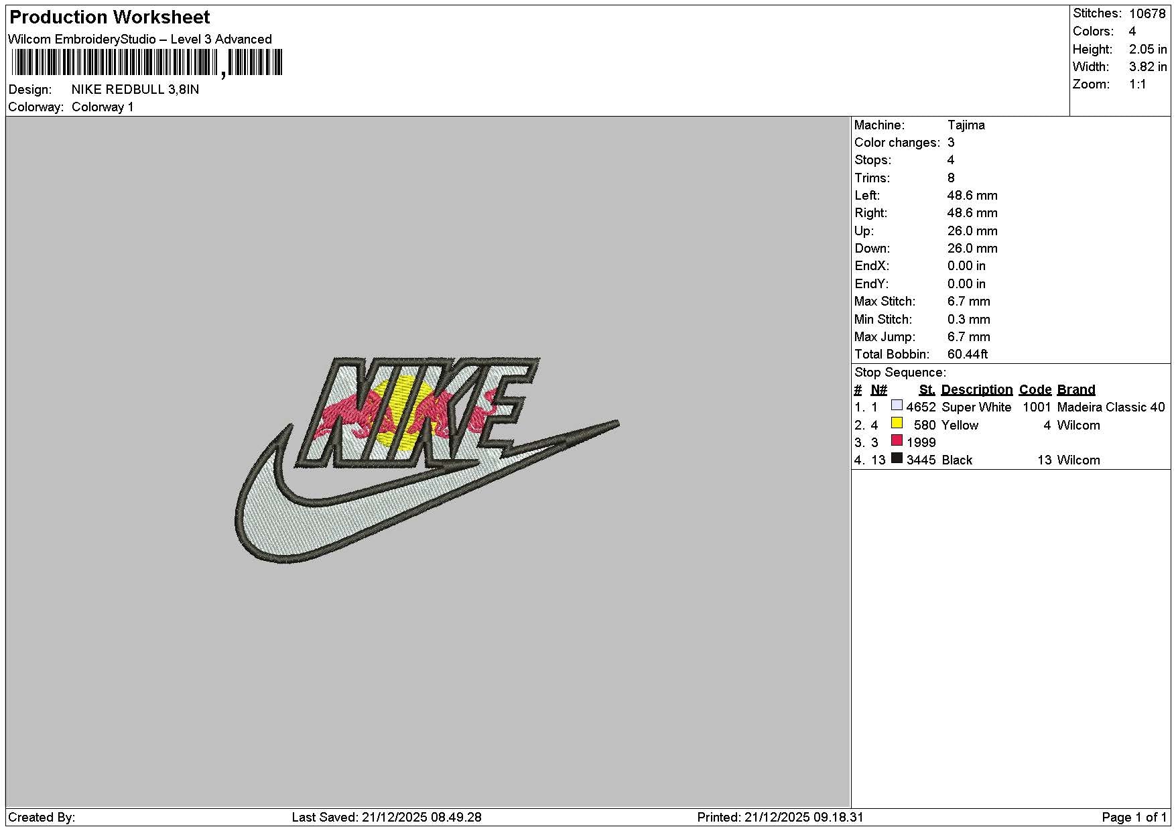The width and height of the screenshot is (1176, 831).
Task: Click the barcode under the worksheet title
Action: pyautogui.click(x=147, y=64)
